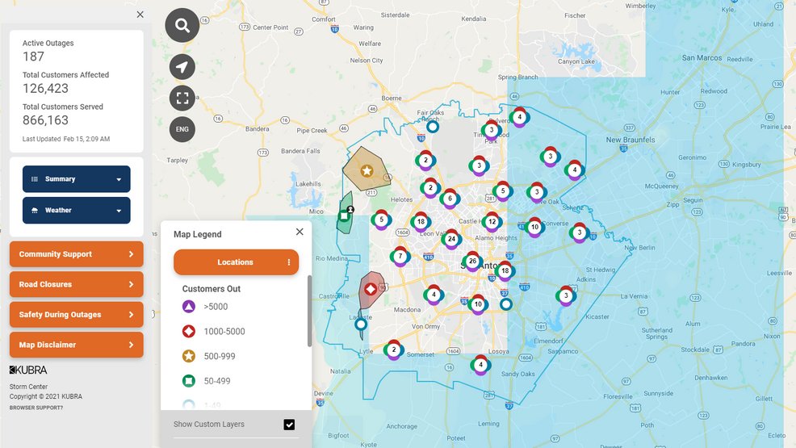Viewport: 796px width, 448px height.
Task: Open the map search tool
Action: tap(182, 26)
